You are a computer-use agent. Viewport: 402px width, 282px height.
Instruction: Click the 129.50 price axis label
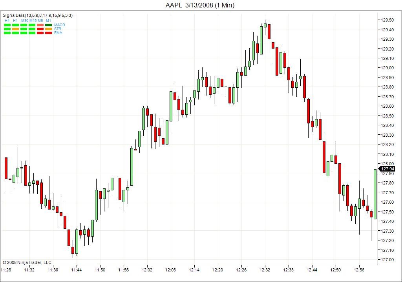pyautogui.click(x=387, y=20)
